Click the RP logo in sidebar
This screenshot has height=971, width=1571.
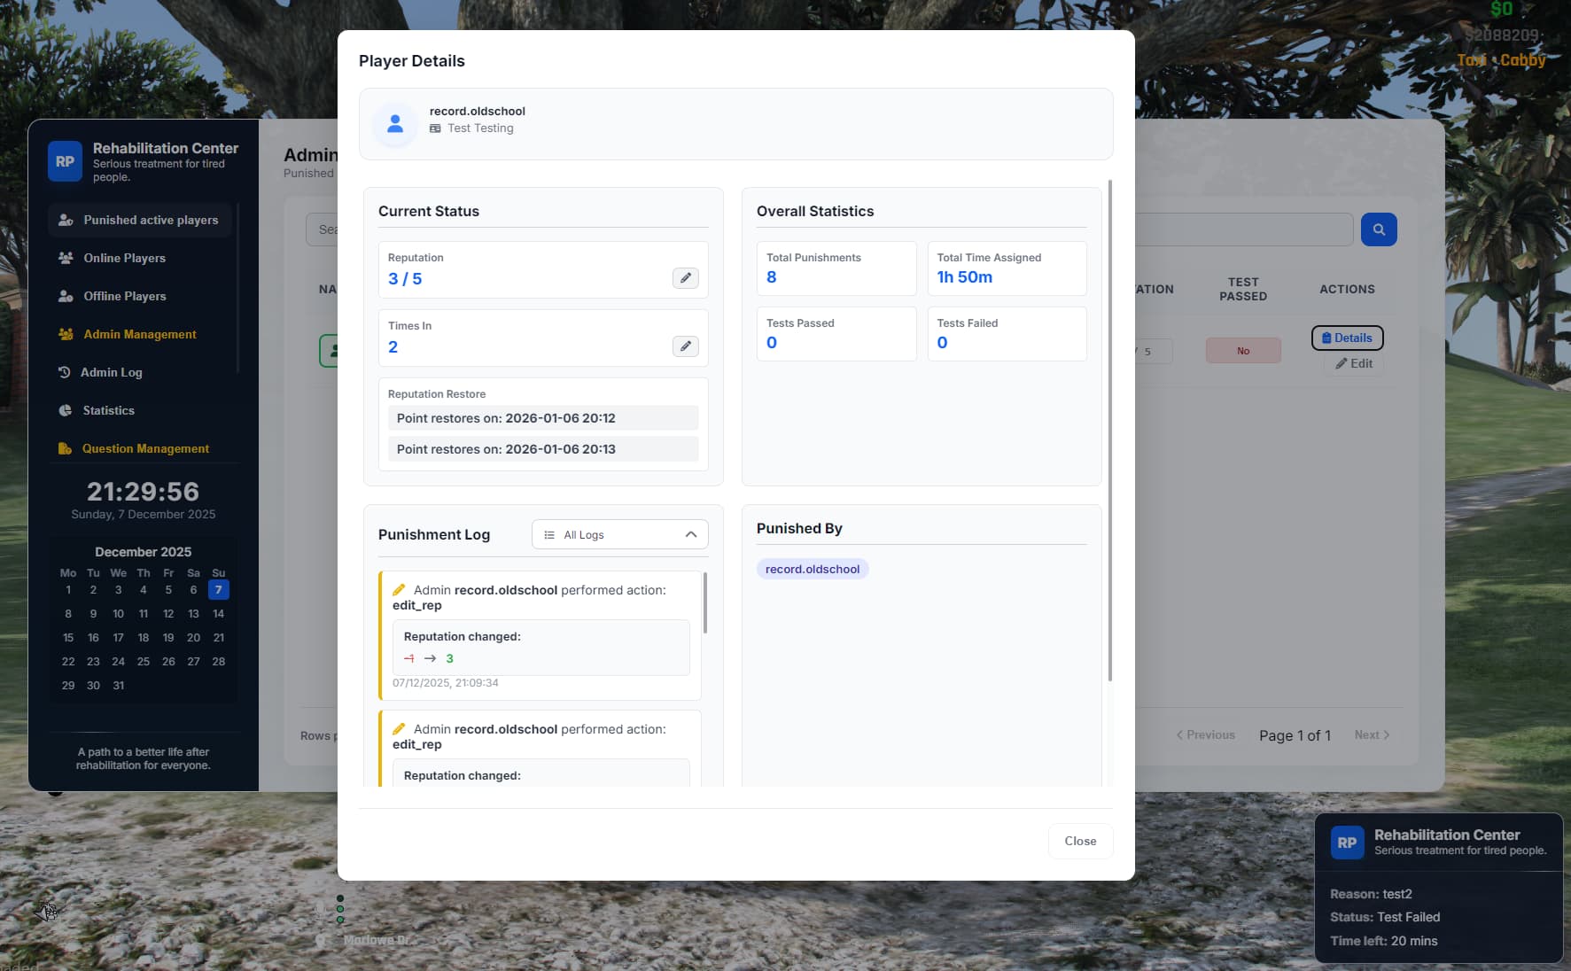65,161
